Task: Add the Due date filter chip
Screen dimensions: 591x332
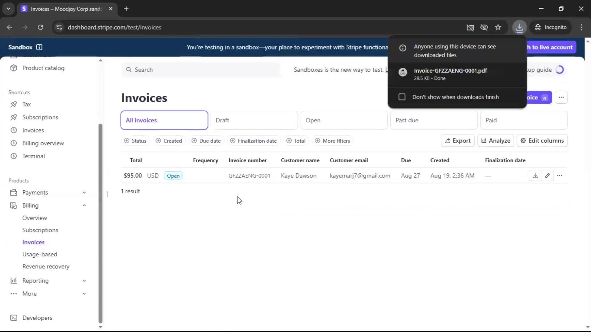Action: [x=206, y=141]
